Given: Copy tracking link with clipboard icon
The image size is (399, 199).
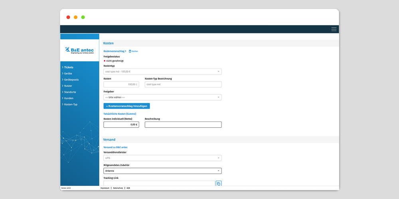Looking at the screenshot, I should coord(219,184).
